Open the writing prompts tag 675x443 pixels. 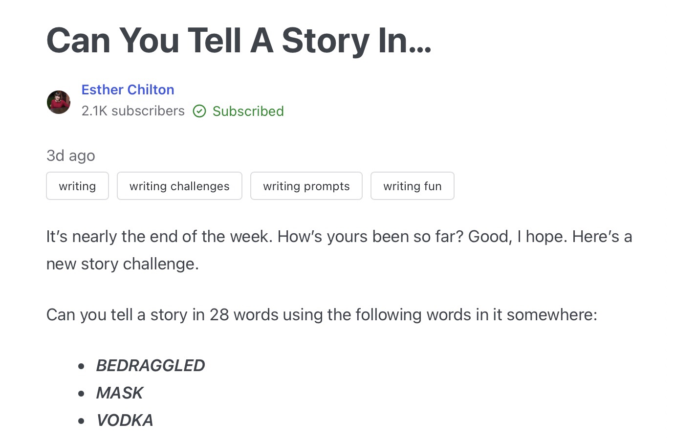(306, 186)
